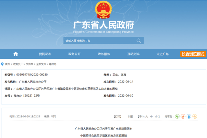
Task: Click the breadcrumb location pin icon
Action: click(x=3, y=64)
